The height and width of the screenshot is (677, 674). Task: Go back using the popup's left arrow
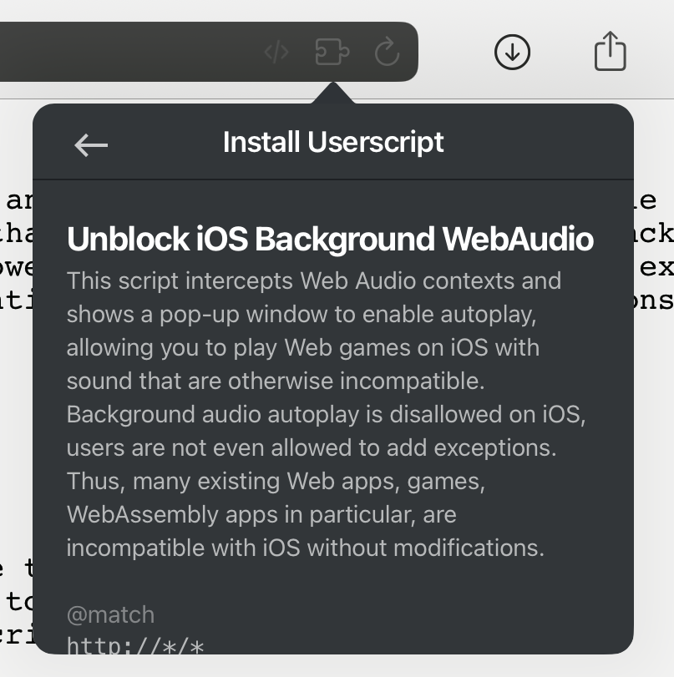[x=91, y=144]
